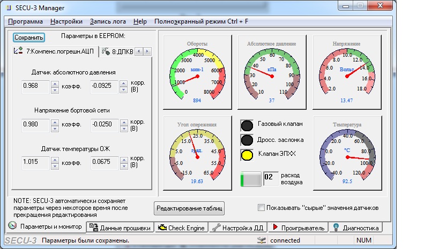Increase the pressure sensor coefficient spinner
This screenshot has height=249, width=439.
click(55, 82)
